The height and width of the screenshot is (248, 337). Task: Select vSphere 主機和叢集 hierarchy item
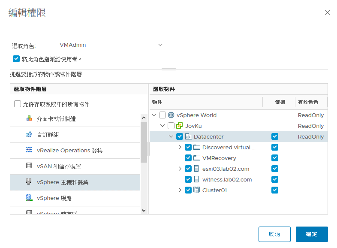75,182
